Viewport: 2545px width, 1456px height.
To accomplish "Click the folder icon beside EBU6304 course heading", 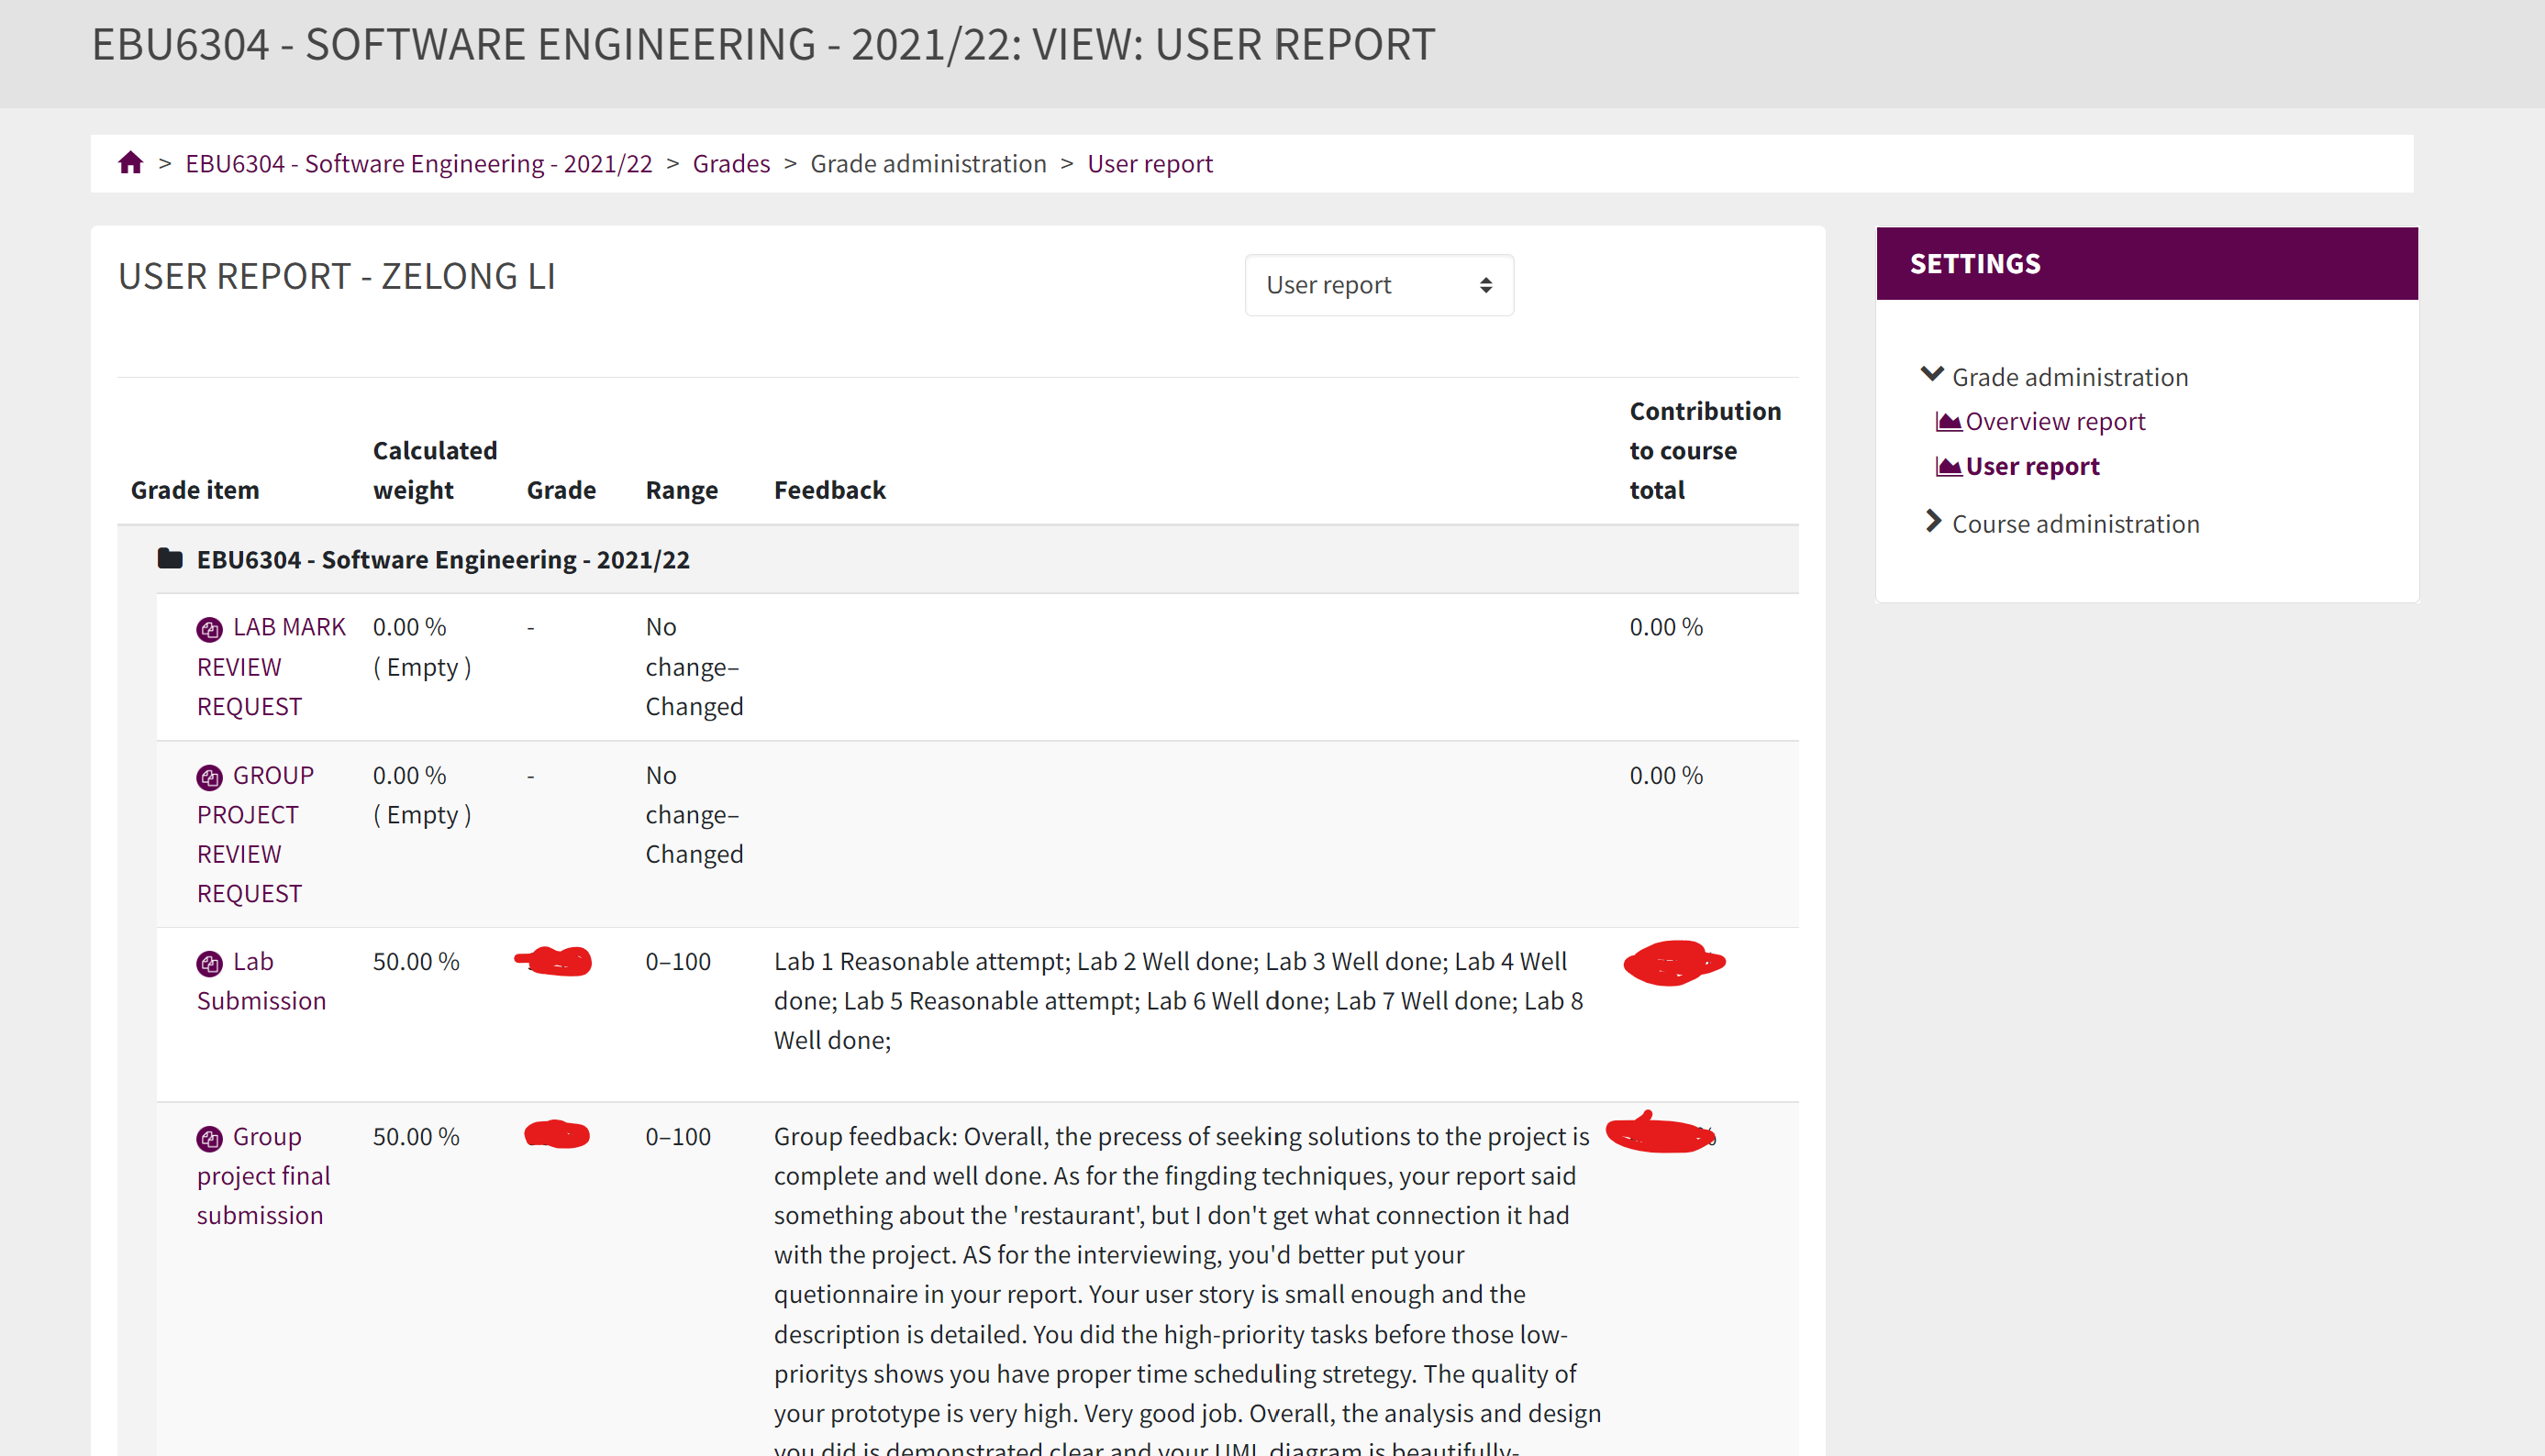I will tap(170, 559).
